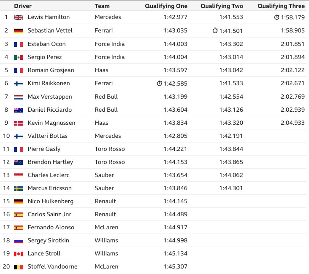The width and height of the screenshot is (309, 274).
Task: Click the stopwatch icon by Raikkonen's 1:42.585
Action: tap(159, 83)
